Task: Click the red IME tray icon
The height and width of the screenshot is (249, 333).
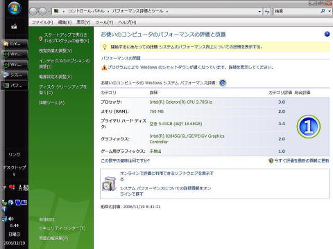Action: tap(12, 187)
